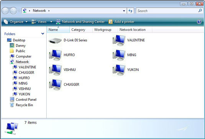Open Help with the question mark icon
This screenshot has height=139, width=205.
[199, 22]
